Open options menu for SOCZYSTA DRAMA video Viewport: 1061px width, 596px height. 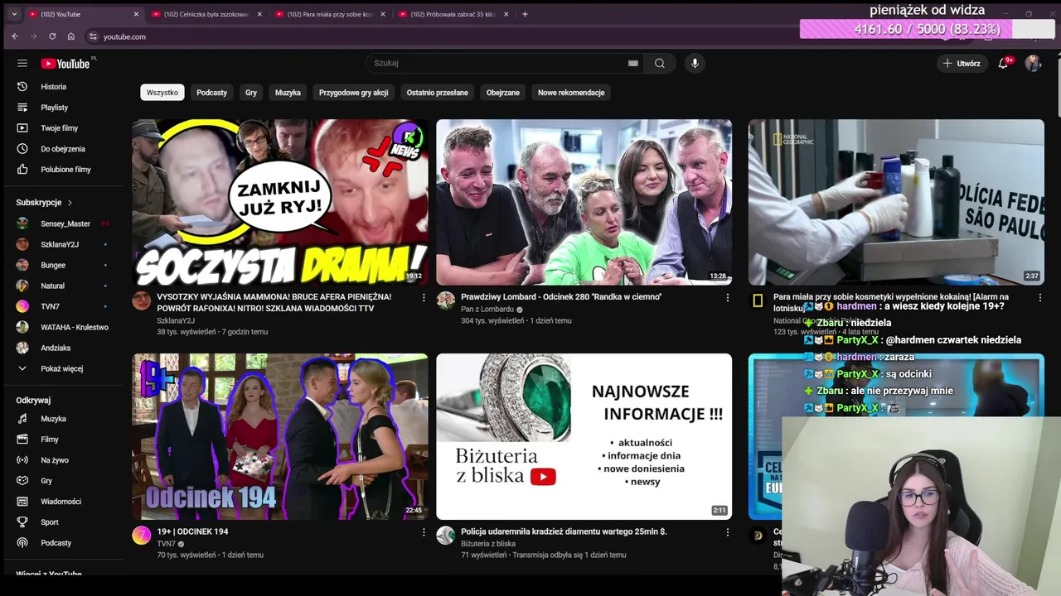[424, 297]
